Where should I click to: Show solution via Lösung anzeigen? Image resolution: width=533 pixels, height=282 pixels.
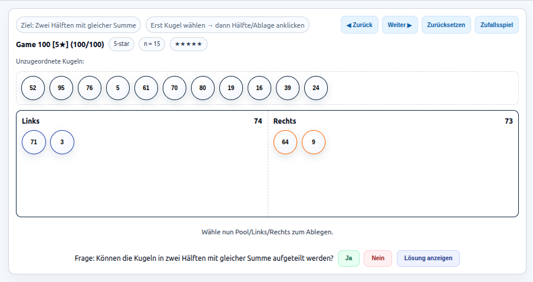[x=428, y=258]
